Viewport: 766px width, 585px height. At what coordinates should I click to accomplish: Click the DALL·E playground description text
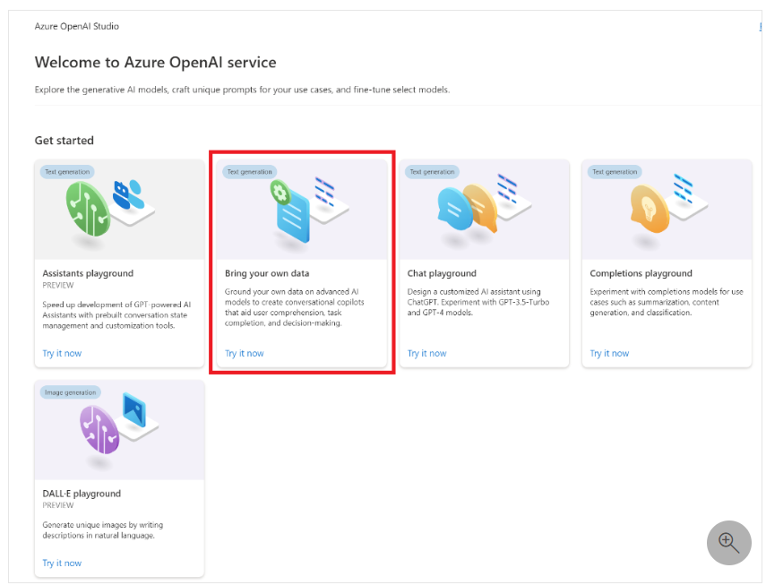click(x=103, y=529)
